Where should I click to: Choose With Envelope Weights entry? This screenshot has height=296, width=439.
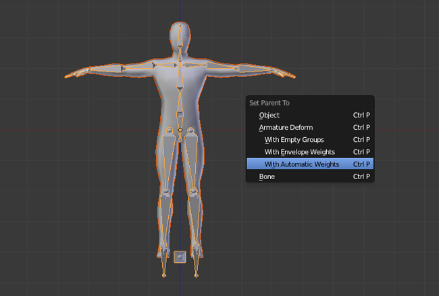(310, 152)
